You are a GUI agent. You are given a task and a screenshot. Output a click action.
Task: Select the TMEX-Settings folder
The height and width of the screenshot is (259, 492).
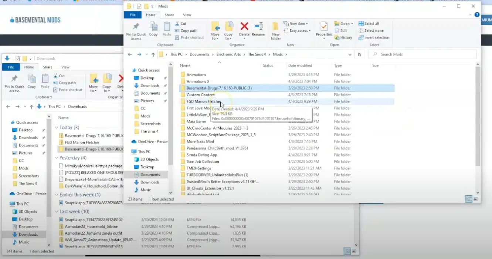click(199, 168)
